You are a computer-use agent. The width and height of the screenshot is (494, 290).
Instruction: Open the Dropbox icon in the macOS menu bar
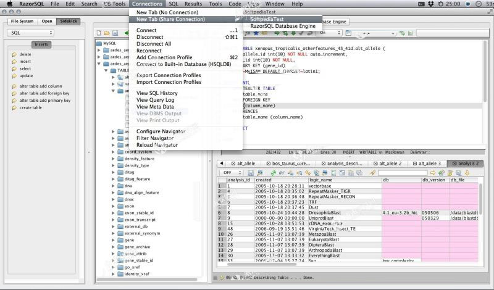tap(430, 4)
